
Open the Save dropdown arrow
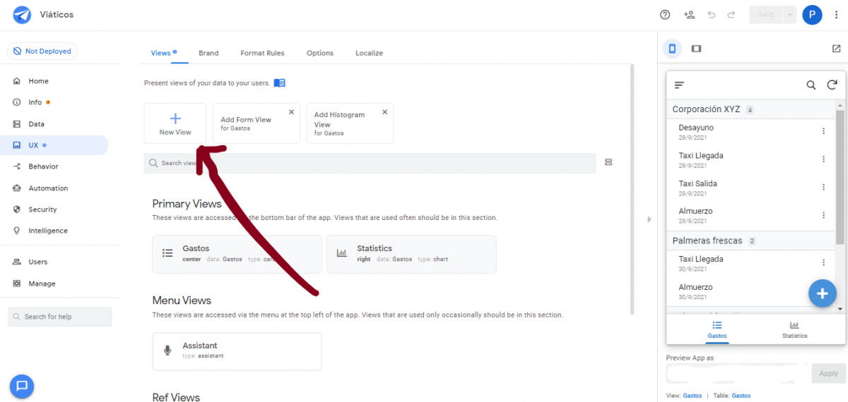click(789, 14)
